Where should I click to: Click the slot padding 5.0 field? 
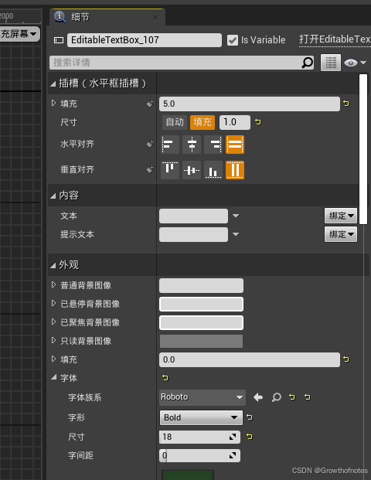(250, 104)
